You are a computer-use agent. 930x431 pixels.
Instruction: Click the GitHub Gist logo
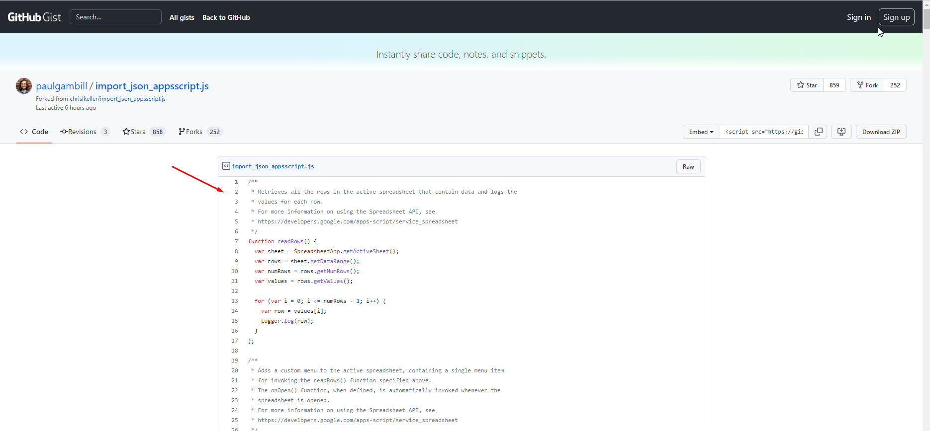pyautogui.click(x=34, y=17)
